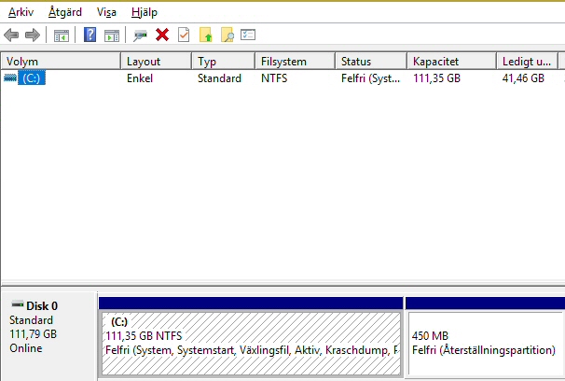Open the Hjälp menu
The width and height of the screenshot is (565, 381).
click(x=145, y=12)
